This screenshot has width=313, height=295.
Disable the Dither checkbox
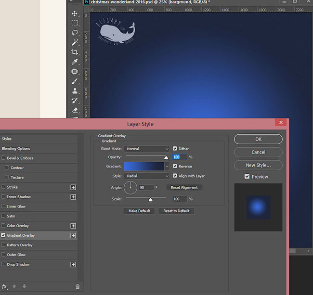tap(175, 149)
